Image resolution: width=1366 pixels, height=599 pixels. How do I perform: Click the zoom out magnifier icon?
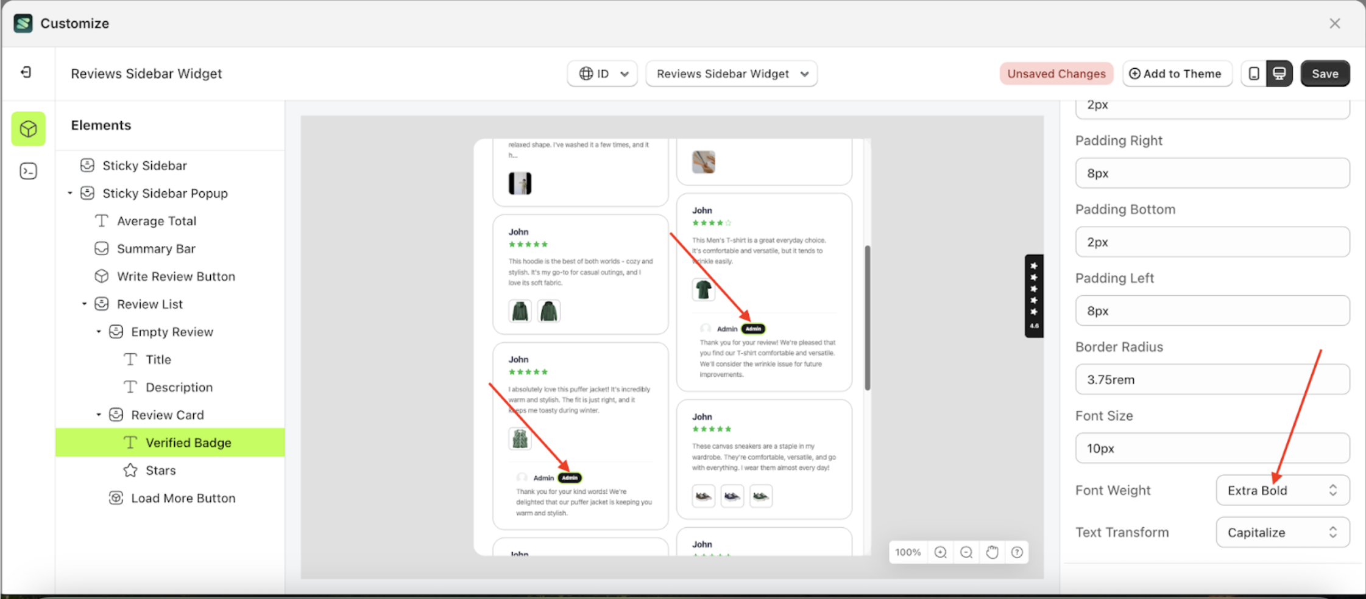pyautogui.click(x=966, y=552)
